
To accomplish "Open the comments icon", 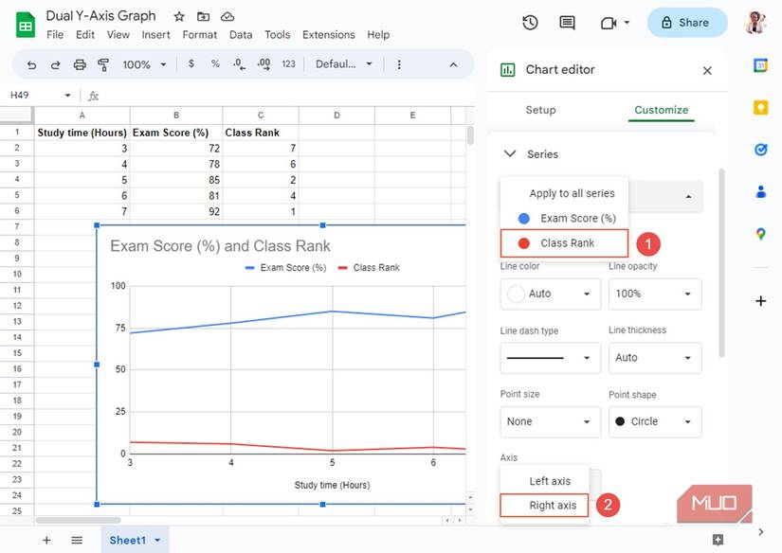I will point(567,23).
